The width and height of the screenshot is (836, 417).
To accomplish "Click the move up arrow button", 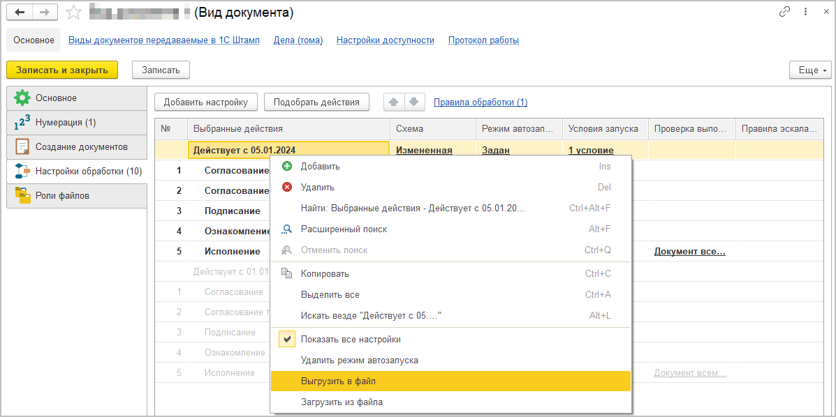I will tap(394, 102).
